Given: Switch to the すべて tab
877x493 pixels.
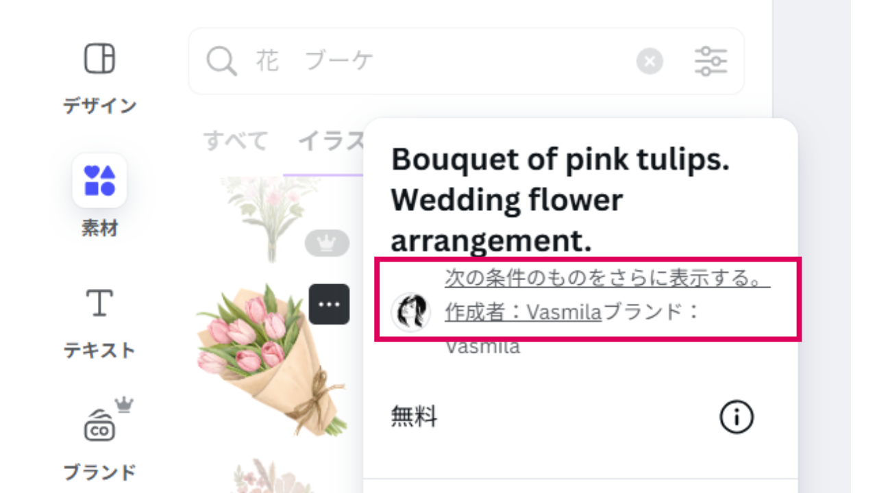Looking at the screenshot, I should click(x=235, y=141).
